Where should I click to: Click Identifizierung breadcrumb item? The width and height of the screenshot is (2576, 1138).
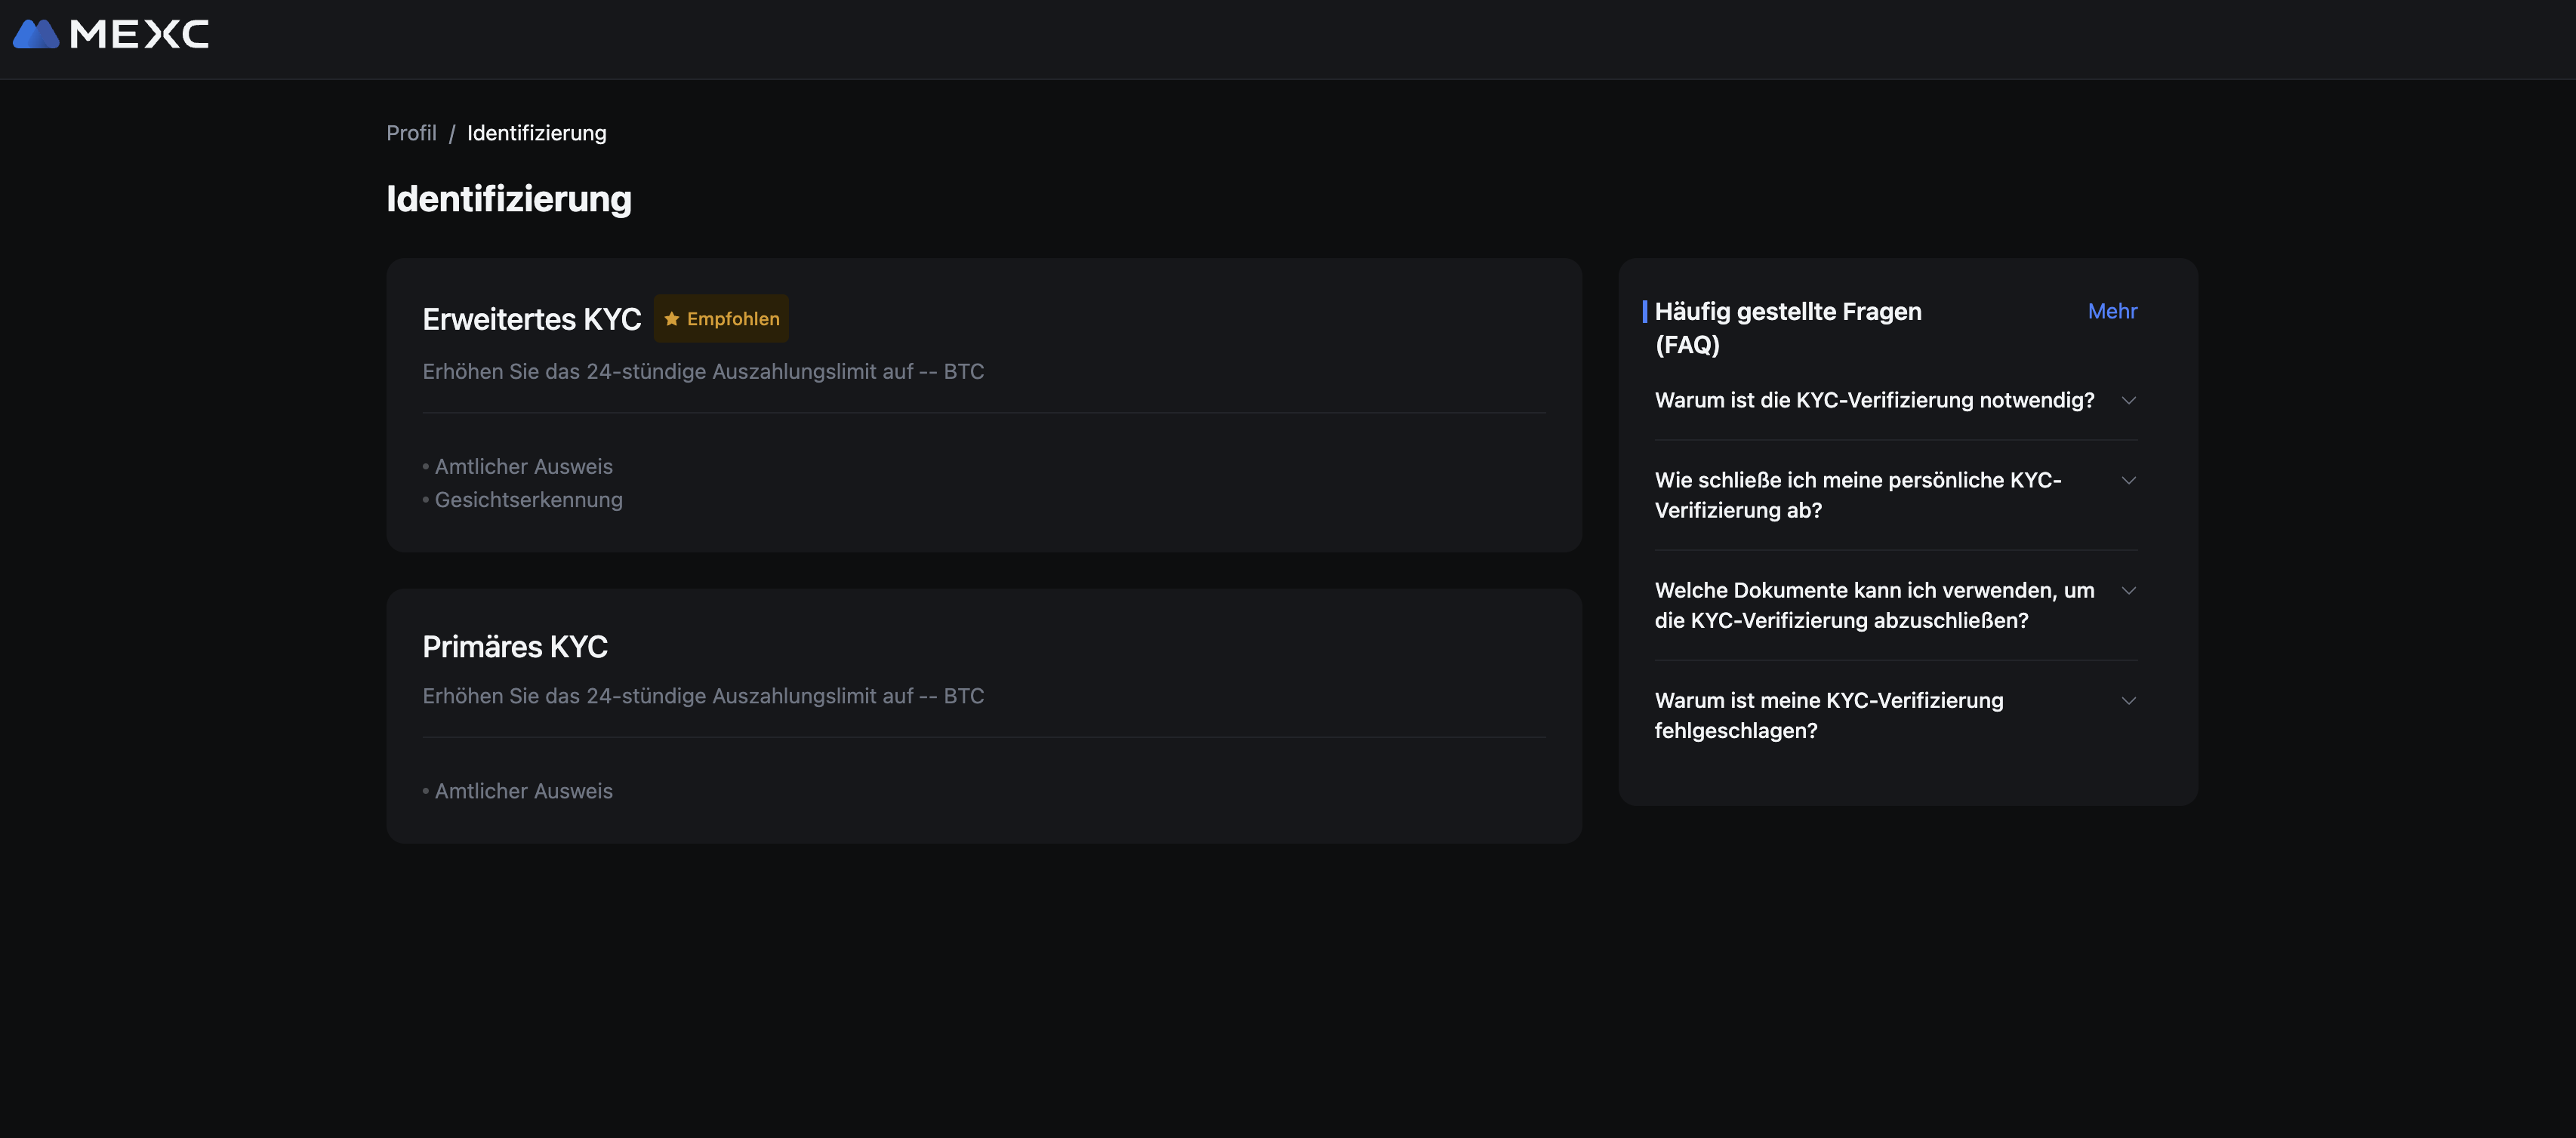pyautogui.click(x=536, y=133)
